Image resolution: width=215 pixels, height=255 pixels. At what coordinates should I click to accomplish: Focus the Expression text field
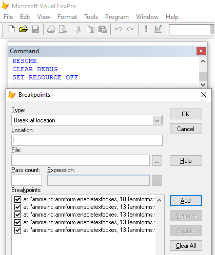click(x=99, y=180)
